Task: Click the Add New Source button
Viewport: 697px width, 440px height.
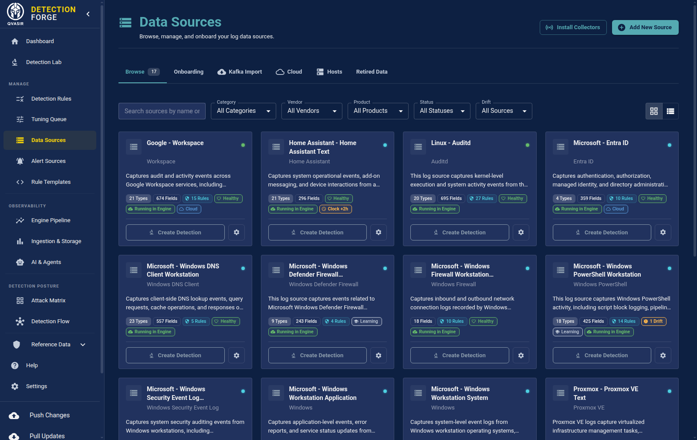Action: pos(645,27)
